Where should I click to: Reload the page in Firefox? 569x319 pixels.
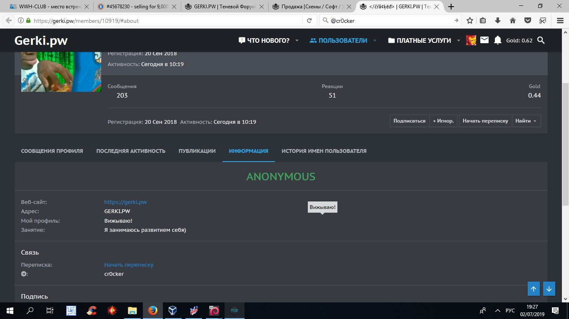(x=309, y=20)
